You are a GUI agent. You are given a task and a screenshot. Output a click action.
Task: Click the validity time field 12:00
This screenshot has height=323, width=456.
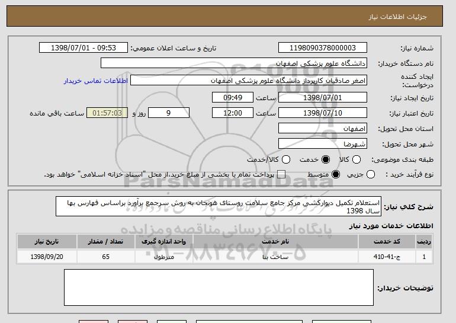[233, 113]
